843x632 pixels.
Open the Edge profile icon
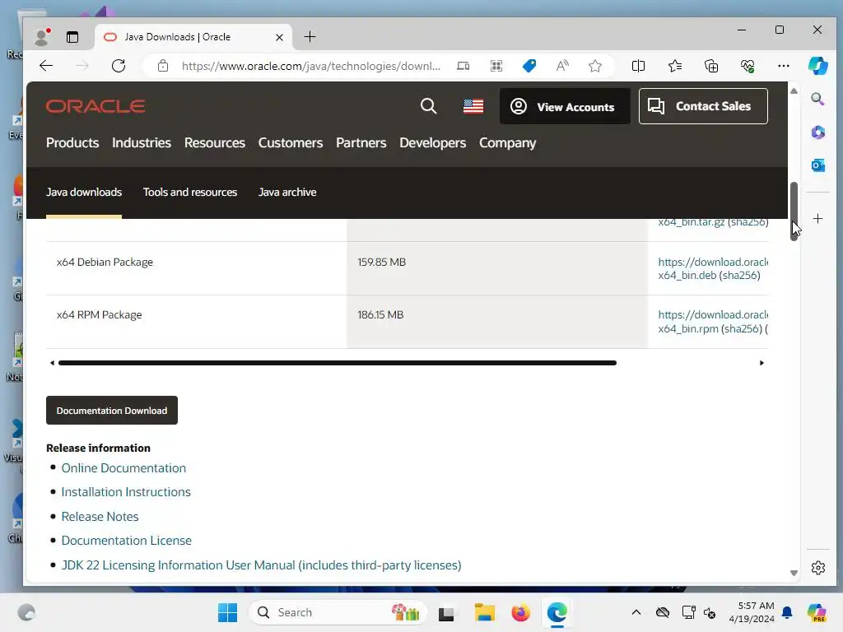coord(42,36)
